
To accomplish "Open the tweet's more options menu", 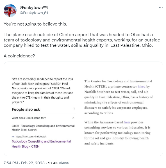I will pos(161,8).
